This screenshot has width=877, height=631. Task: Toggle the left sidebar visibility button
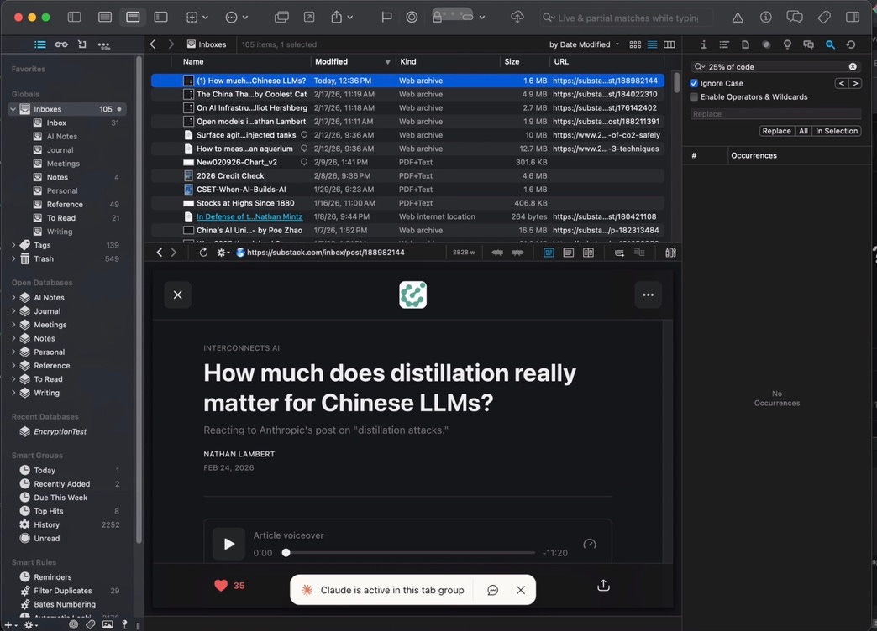(x=74, y=18)
